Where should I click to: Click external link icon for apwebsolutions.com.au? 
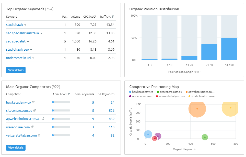(43, 119)
